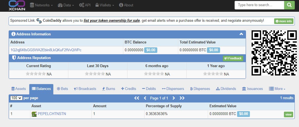This screenshot has width=299, height=127.
Task: Go to next page arrow
Action: (174, 98)
